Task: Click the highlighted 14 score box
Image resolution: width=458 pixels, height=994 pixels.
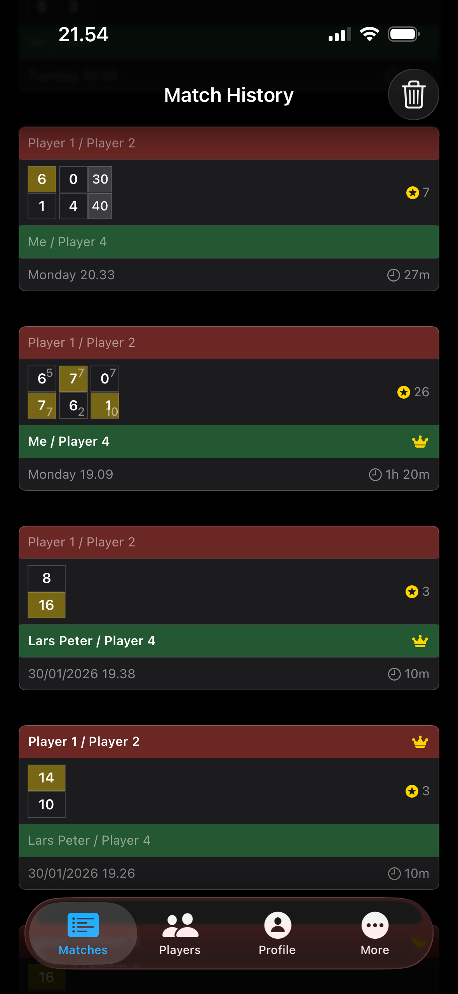Action: (x=47, y=778)
